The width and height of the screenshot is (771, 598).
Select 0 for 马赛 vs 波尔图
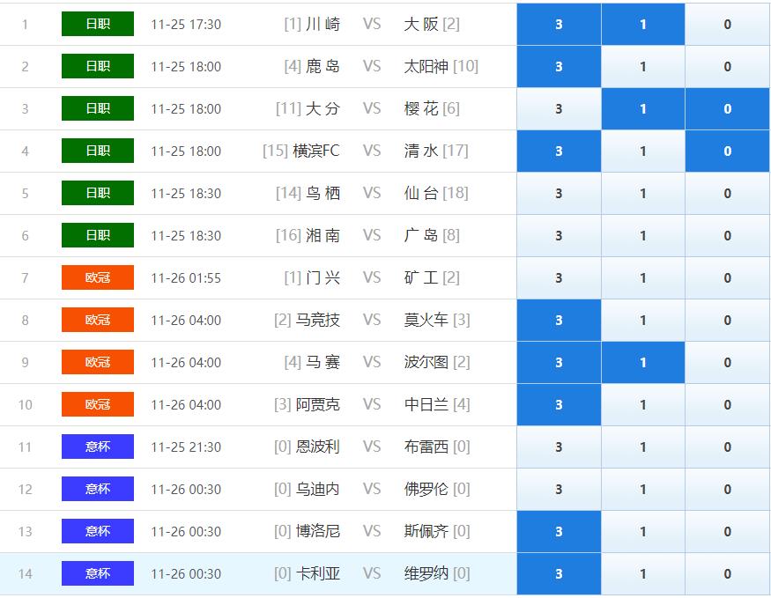[727, 363]
